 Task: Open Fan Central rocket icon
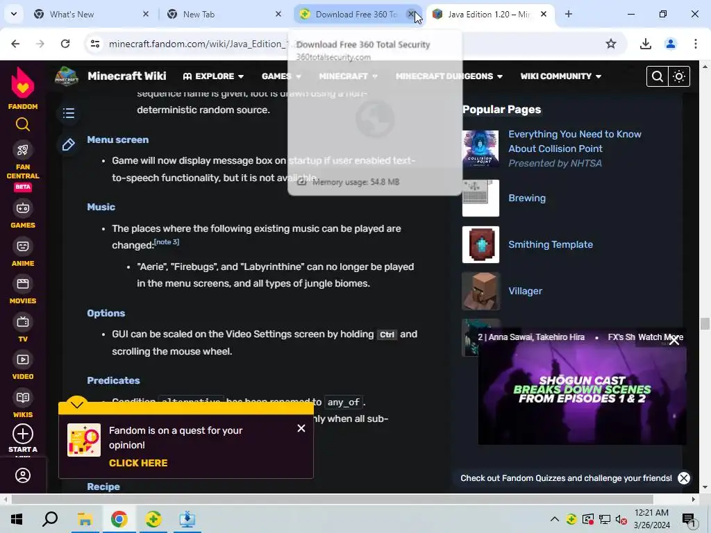click(x=23, y=150)
